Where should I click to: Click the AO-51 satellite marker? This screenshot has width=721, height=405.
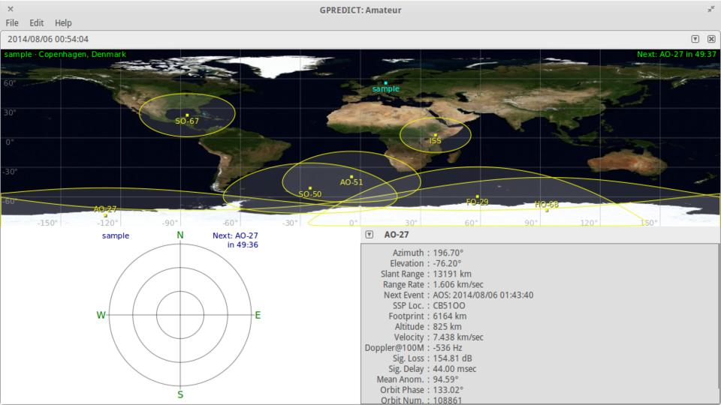tap(351, 177)
